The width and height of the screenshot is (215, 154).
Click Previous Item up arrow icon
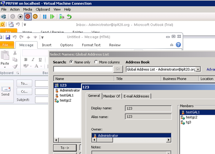tap(28, 37)
